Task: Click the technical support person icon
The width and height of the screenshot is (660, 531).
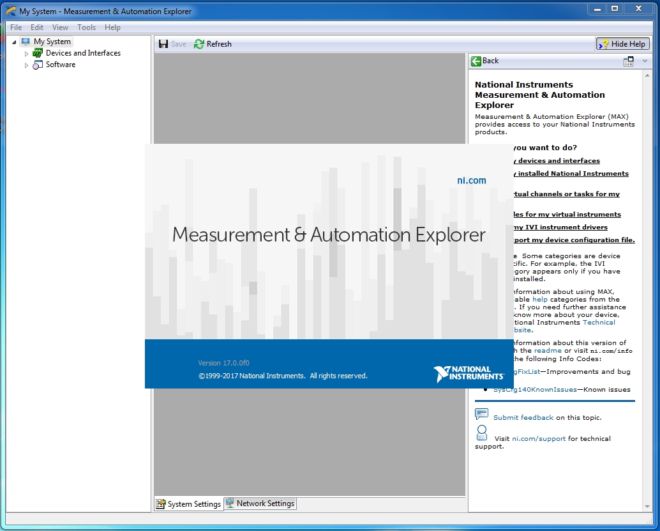Action: click(x=482, y=433)
